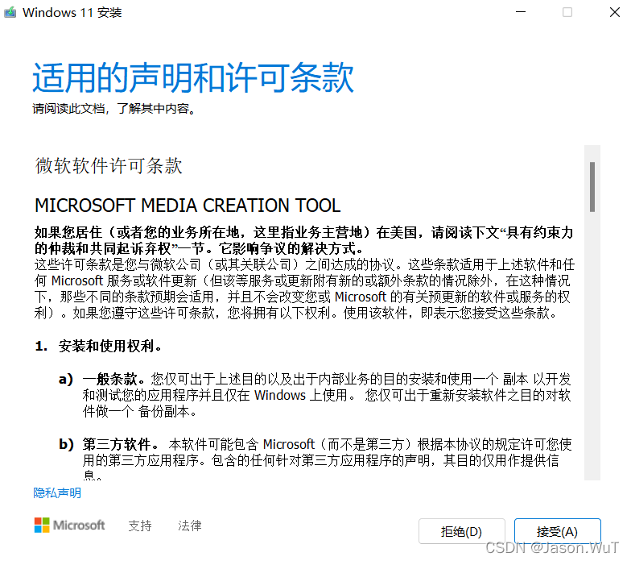Minimize the Windows 11 setup window

coord(521,12)
